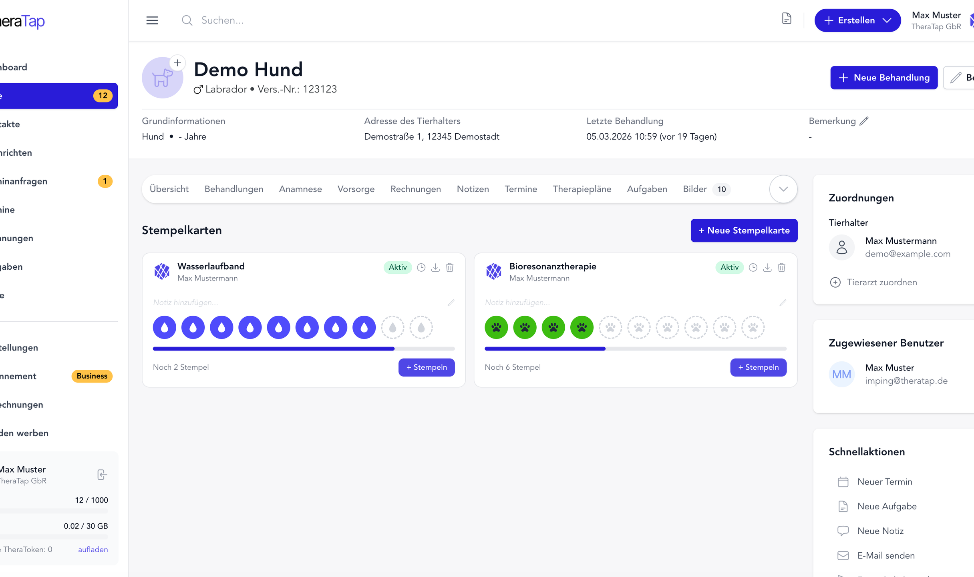Click the aufladen link
Image resolution: width=974 pixels, height=577 pixels.
[x=93, y=549]
